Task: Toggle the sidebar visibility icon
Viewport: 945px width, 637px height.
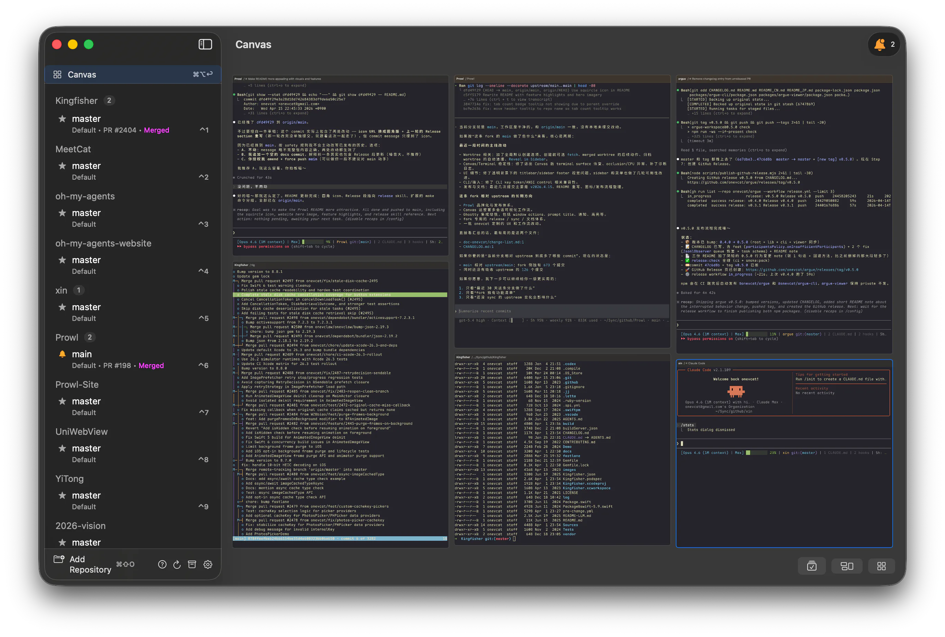Action: click(x=206, y=44)
